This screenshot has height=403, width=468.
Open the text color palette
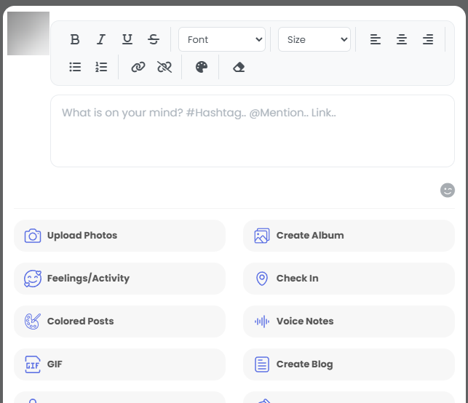(202, 67)
